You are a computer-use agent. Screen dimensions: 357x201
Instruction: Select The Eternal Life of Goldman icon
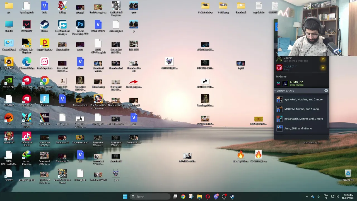98,102
